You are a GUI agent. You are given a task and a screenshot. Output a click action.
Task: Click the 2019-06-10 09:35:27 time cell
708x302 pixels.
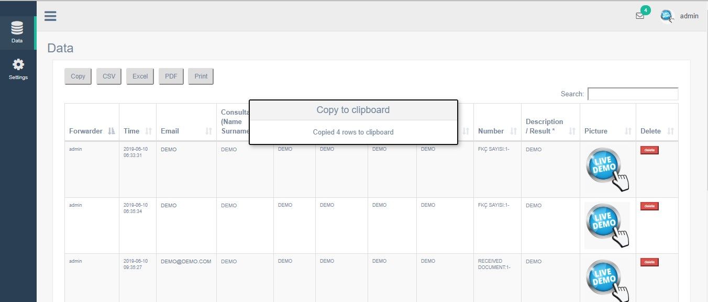click(136, 264)
